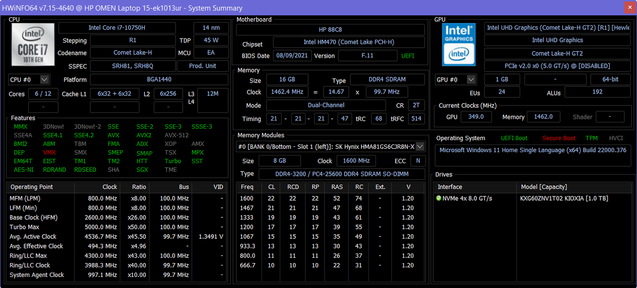
Task: Click the BGA1440 platform field
Action: [159, 79]
